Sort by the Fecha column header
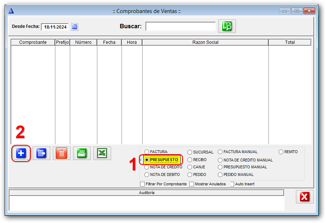The width and height of the screenshot is (326, 223). [109, 42]
